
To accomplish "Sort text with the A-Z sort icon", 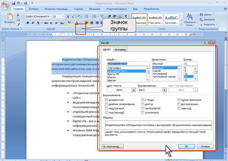I will pyautogui.click(x=120, y=17).
